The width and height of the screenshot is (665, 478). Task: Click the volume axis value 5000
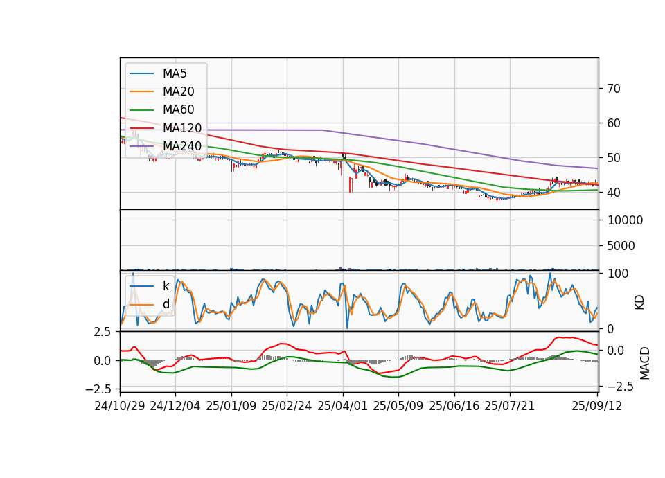pyautogui.click(x=621, y=246)
